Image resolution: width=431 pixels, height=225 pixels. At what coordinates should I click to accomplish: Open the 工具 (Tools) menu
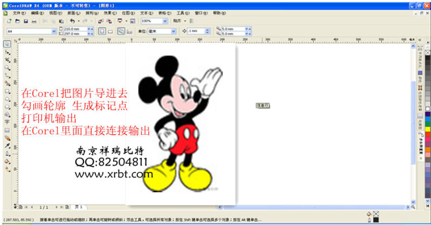[183, 13]
